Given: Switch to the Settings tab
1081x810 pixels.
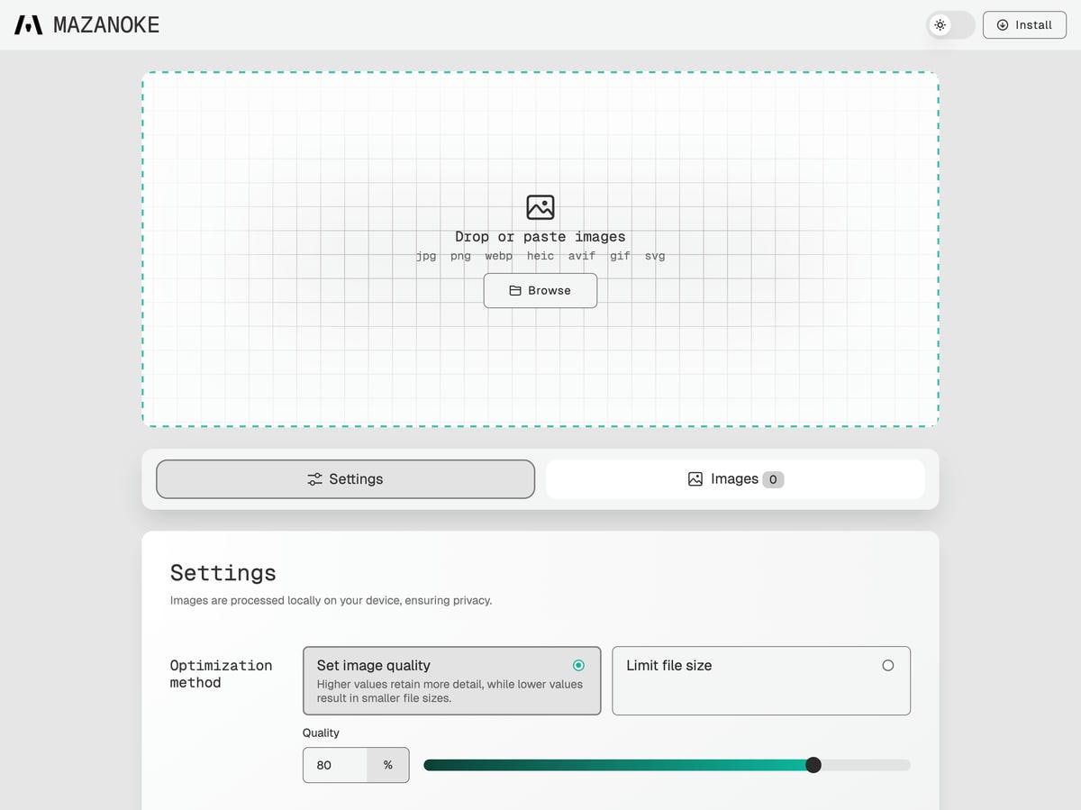Looking at the screenshot, I should click(x=345, y=479).
